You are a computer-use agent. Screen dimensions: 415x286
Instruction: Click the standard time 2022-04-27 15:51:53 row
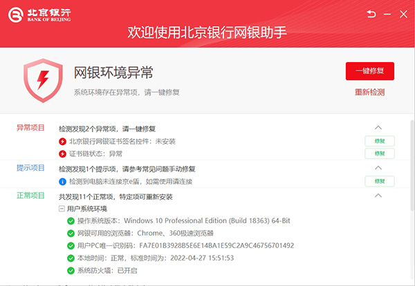150,258
